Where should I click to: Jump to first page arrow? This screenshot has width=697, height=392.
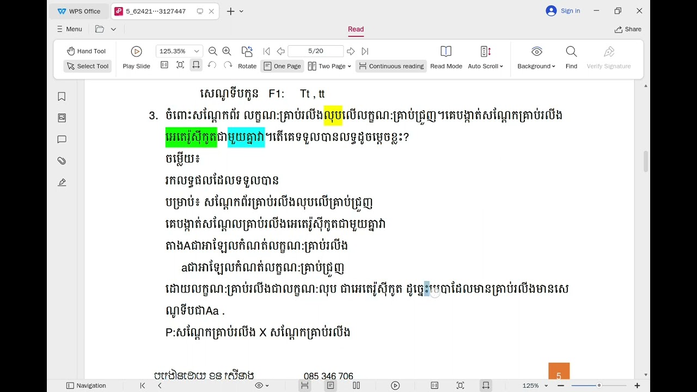[x=266, y=51]
